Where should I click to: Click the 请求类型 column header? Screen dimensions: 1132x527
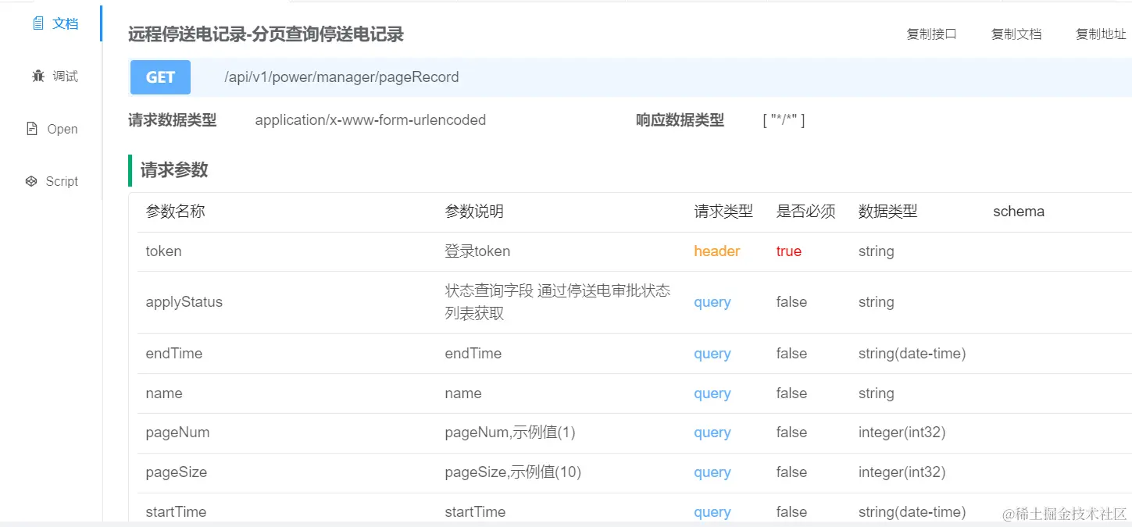pos(723,212)
